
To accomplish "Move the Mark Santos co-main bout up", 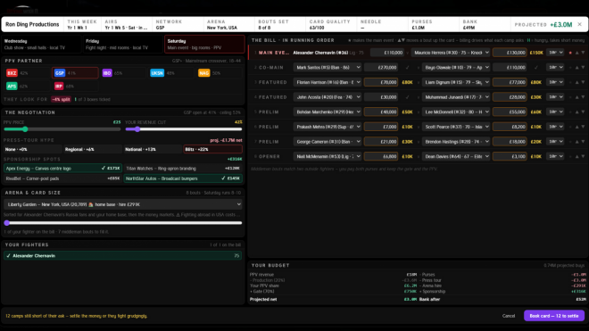I will 577,68.
